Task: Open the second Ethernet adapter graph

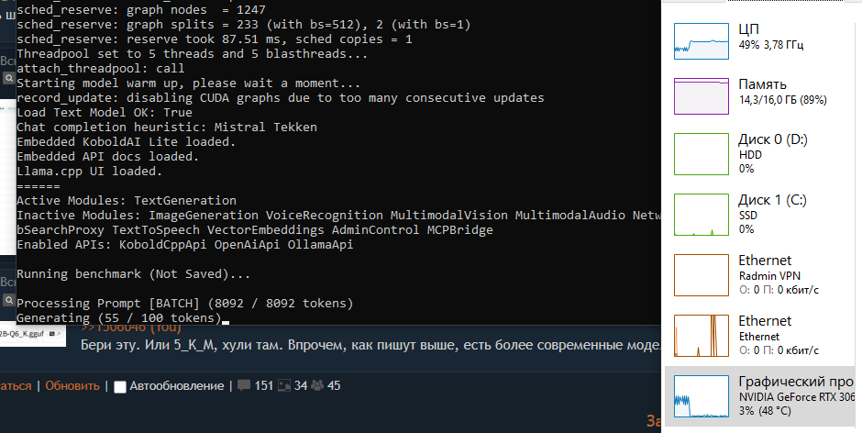Action: click(x=761, y=335)
